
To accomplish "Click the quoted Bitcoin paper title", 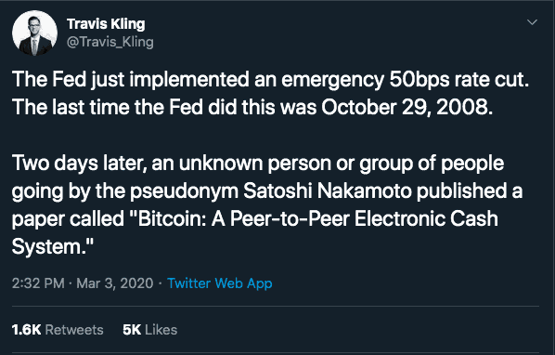I will [x=255, y=232].
